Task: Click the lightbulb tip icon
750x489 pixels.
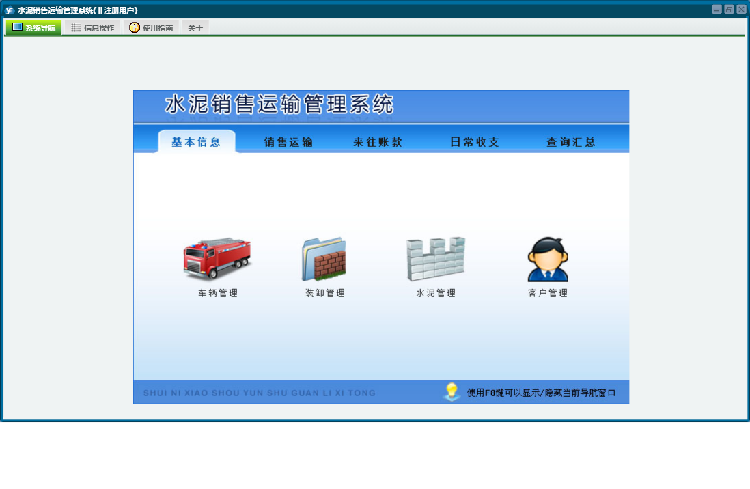Action: click(x=451, y=392)
